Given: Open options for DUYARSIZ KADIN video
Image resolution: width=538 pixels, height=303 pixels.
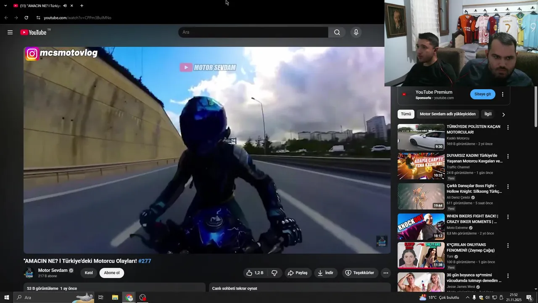Looking at the screenshot, I should coord(508,156).
